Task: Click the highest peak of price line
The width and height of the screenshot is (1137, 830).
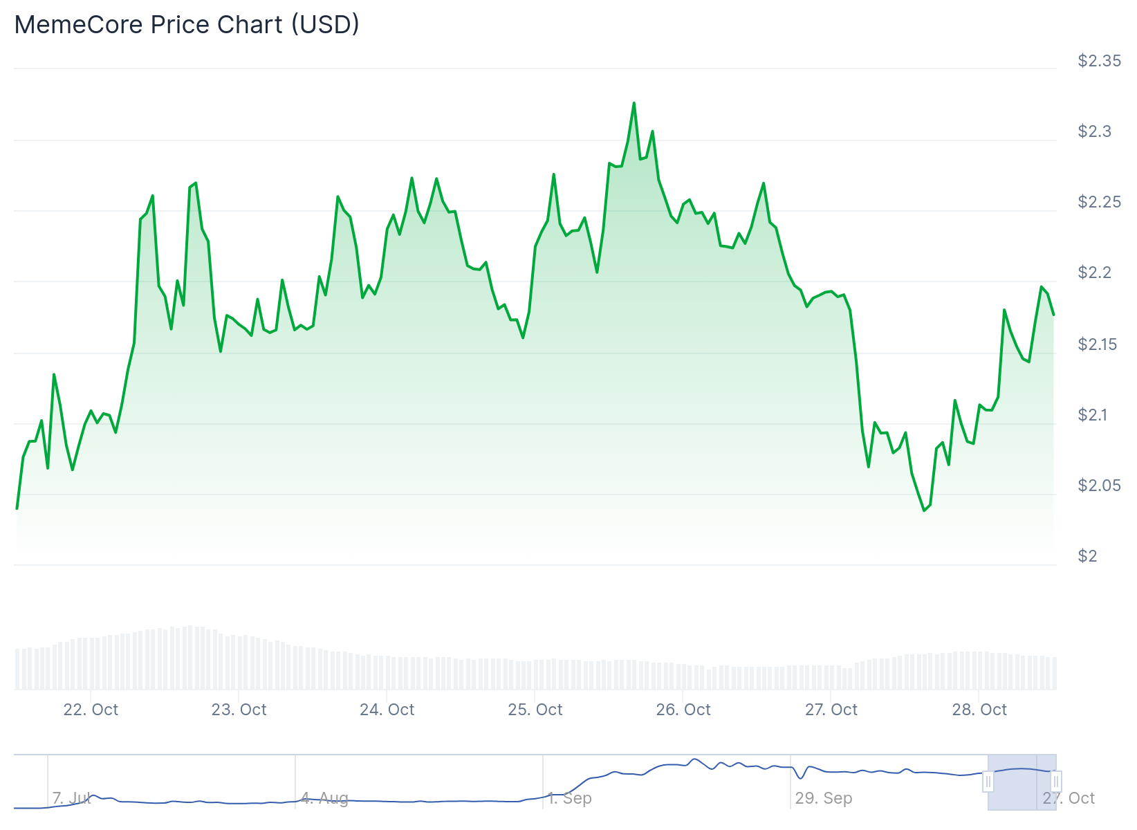Action: (x=634, y=103)
